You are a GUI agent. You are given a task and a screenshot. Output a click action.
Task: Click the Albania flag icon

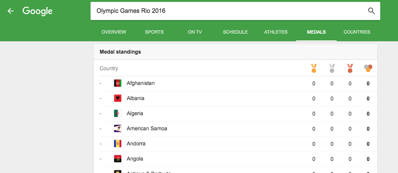point(118,98)
